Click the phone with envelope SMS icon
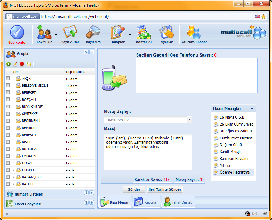The height and width of the screenshot is (220, 272). click(x=114, y=78)
